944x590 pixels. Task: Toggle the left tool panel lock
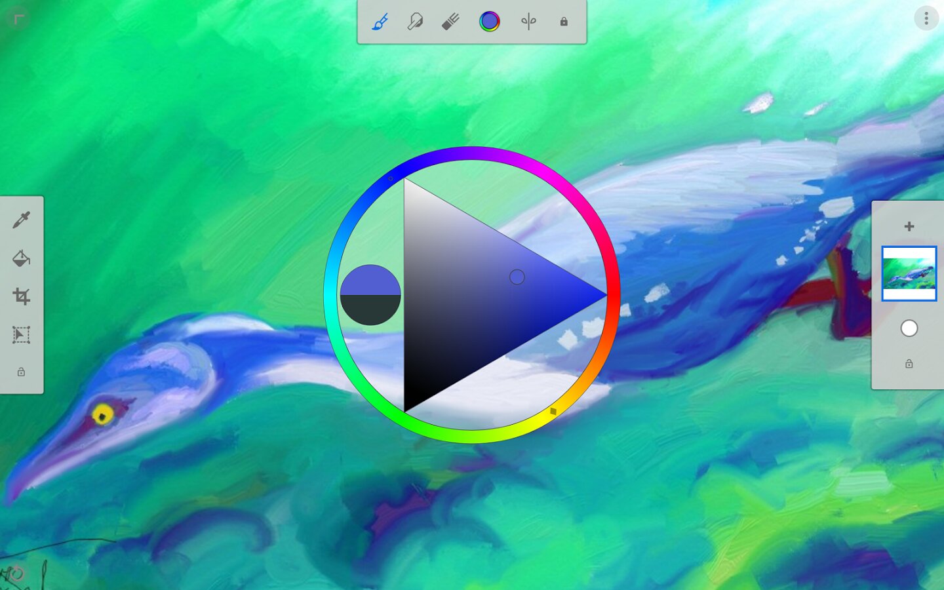coord(21,372)
